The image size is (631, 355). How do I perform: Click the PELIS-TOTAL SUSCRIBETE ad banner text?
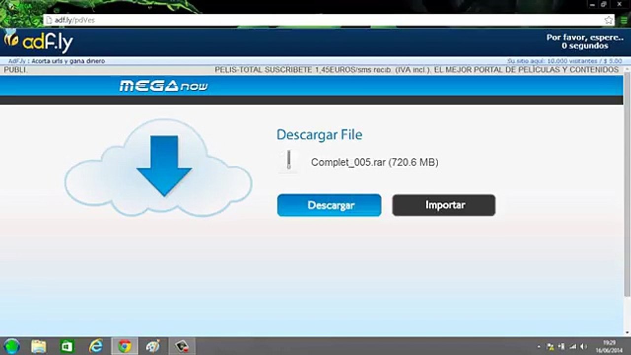pos(417,70)
